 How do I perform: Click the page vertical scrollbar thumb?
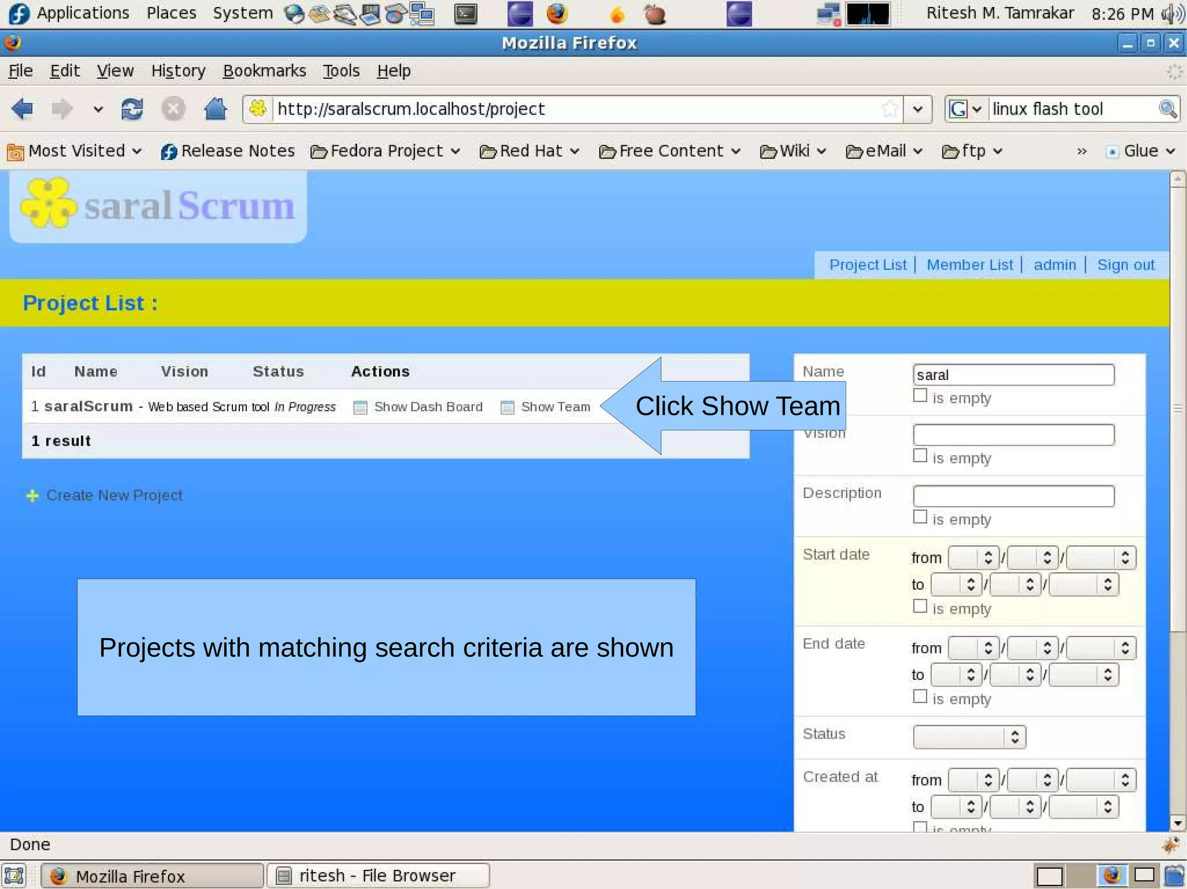pos(1177,409)
